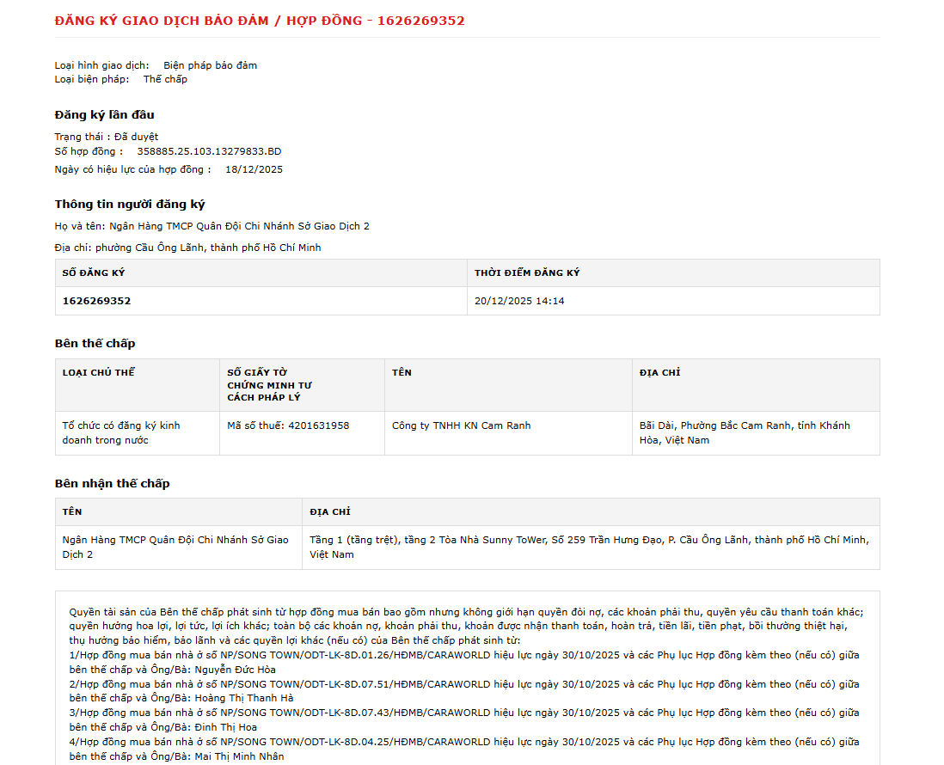Click the 'Thông tin người đăng ký' heading
The width and height of the screenshot is (944, 765).
pos(130,204)
